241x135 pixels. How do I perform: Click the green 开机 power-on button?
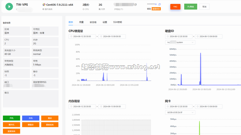click(x=12, y=118)
